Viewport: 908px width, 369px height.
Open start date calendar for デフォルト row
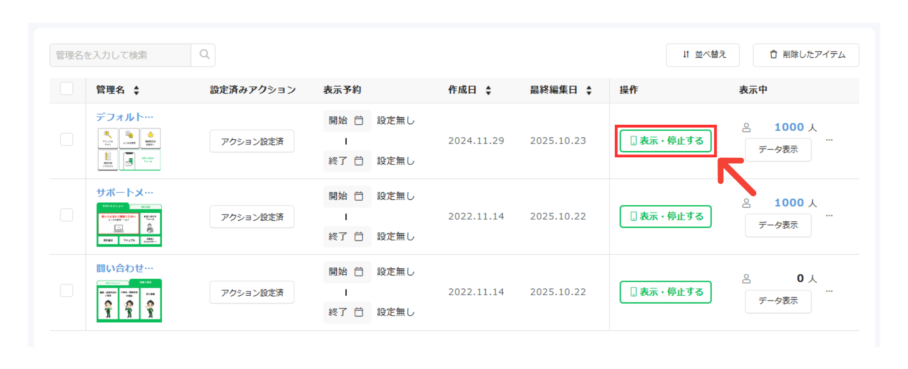click(359, 120)
